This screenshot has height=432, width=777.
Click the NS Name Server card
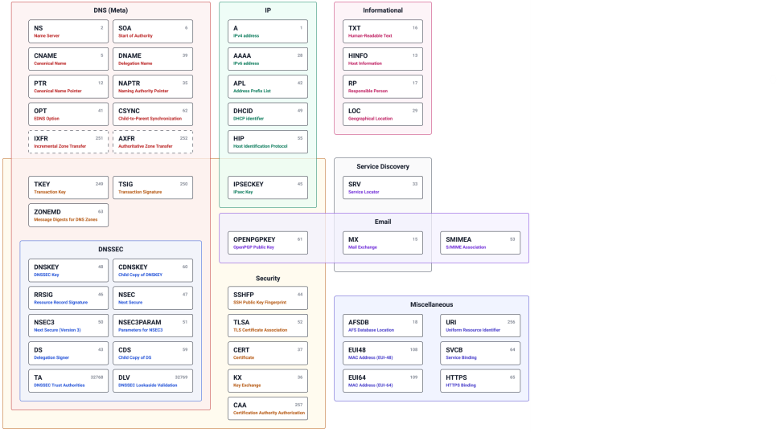[68, 31]
